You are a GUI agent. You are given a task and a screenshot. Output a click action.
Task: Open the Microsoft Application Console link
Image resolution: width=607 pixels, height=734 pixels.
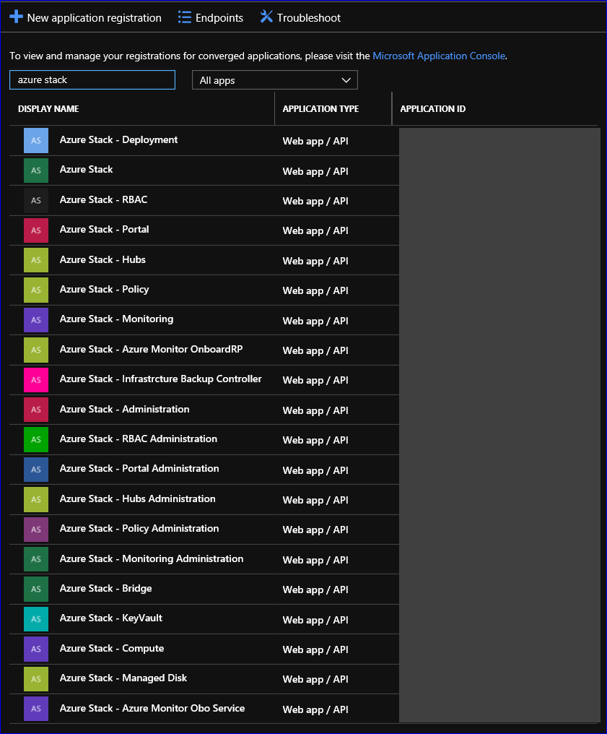coord(439,56)
